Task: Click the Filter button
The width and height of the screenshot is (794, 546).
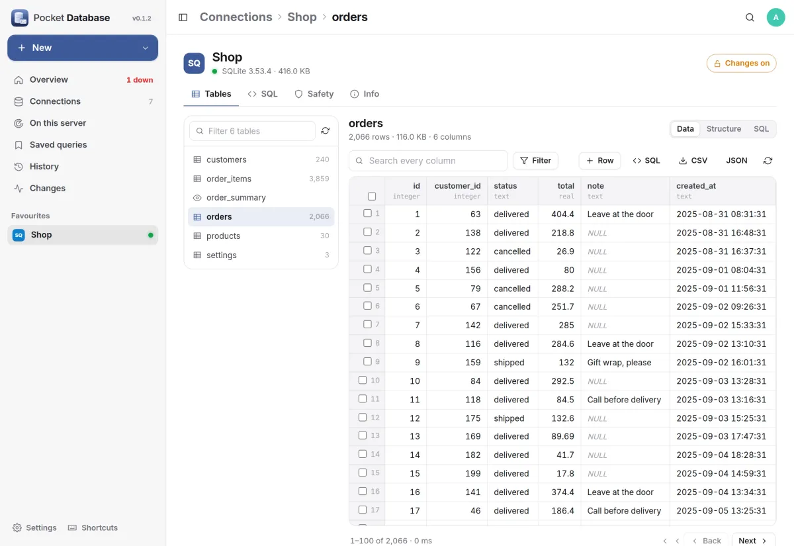Action: [x=536, y=161]
